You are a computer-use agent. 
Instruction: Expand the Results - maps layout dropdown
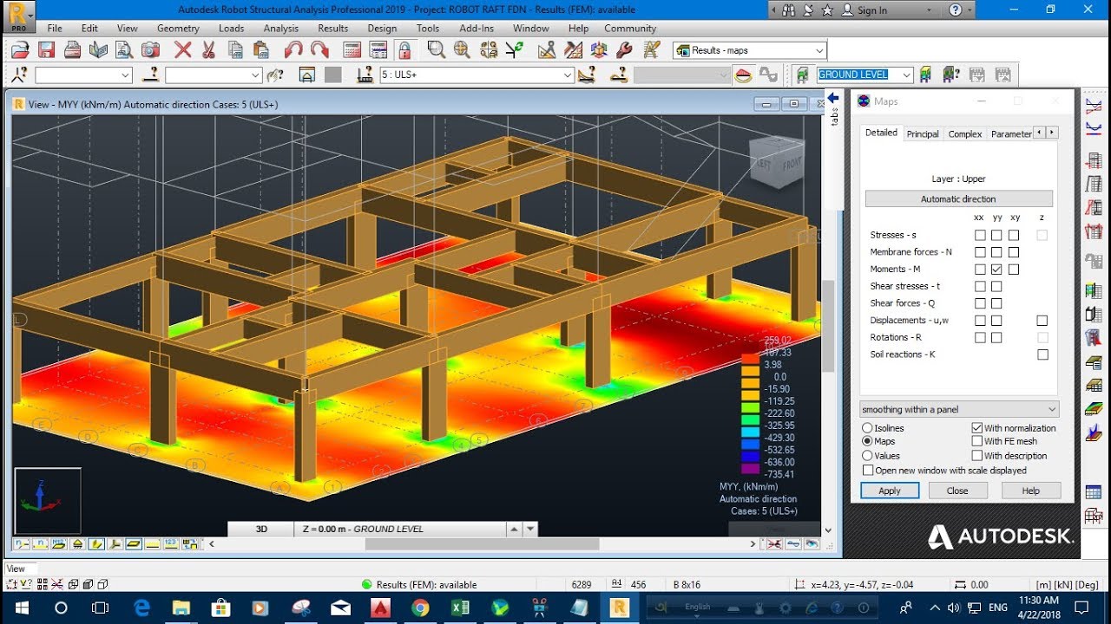pos(818,50)
